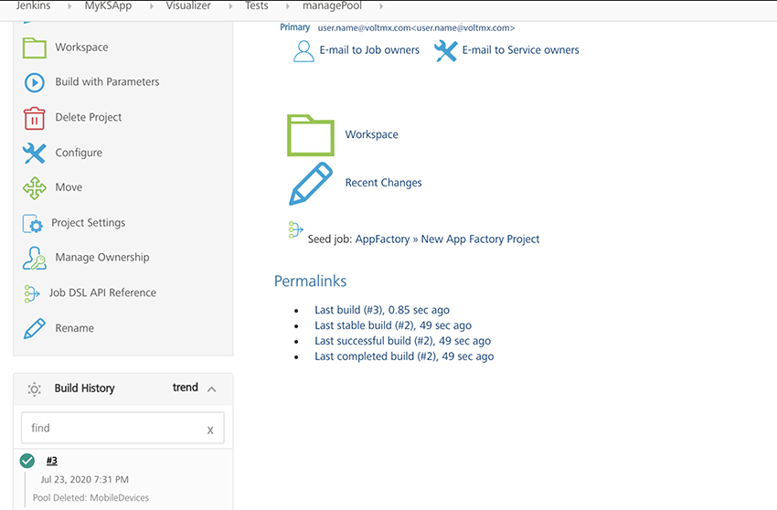Open Last successful build (#2) permalink
This screenshot has height=510, width=777.
click(x=403, y=341)
